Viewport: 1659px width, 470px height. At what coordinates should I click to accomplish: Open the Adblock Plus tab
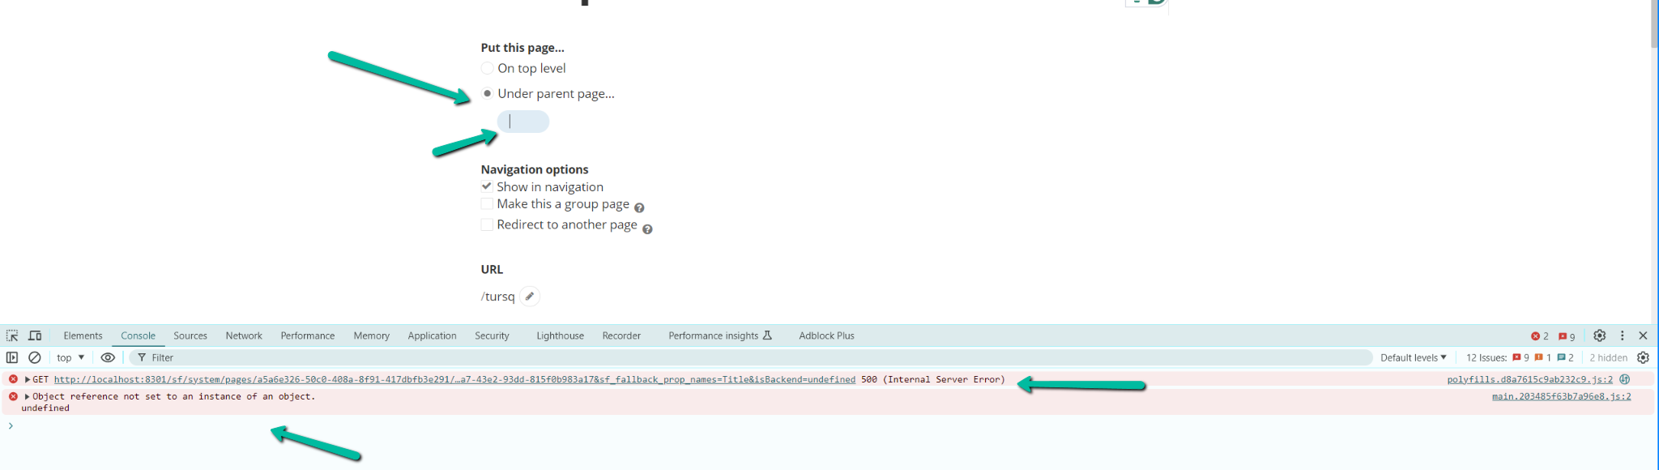[x=826, y=335]
